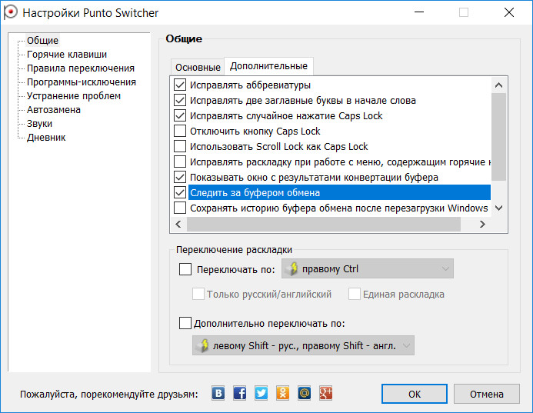Image resolution: width=533 pixels, height=413 pixels.
Task: Share via Facebook icon
Action: tap(240, 394)
